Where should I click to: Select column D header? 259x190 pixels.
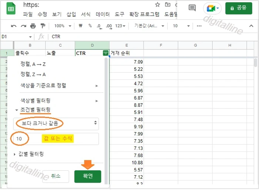coord(92,45)
